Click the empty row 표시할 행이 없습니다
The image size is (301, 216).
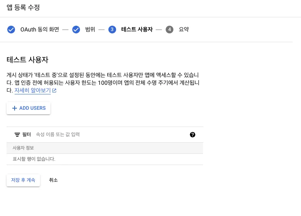click(34, 159)
